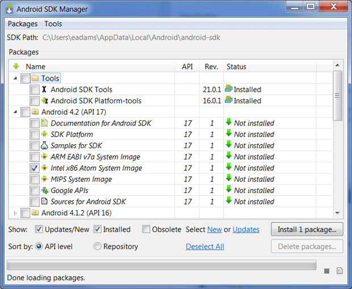Click the API column header

click(187, 66)
